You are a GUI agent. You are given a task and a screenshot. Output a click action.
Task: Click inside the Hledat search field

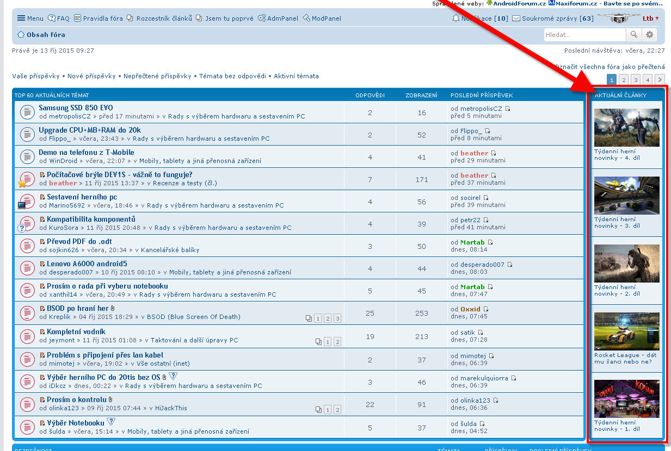(x=584, y=35)
